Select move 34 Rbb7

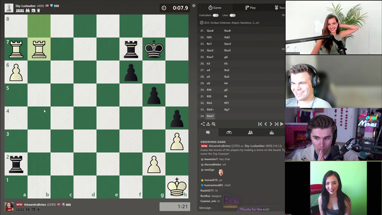pyautogui.click(x=210, y=116)
